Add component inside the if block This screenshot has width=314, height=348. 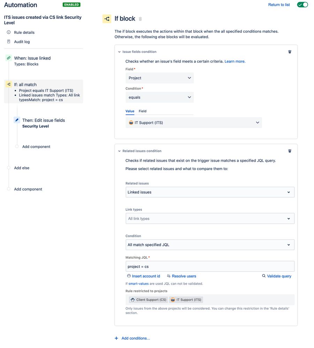pos(36,147)
